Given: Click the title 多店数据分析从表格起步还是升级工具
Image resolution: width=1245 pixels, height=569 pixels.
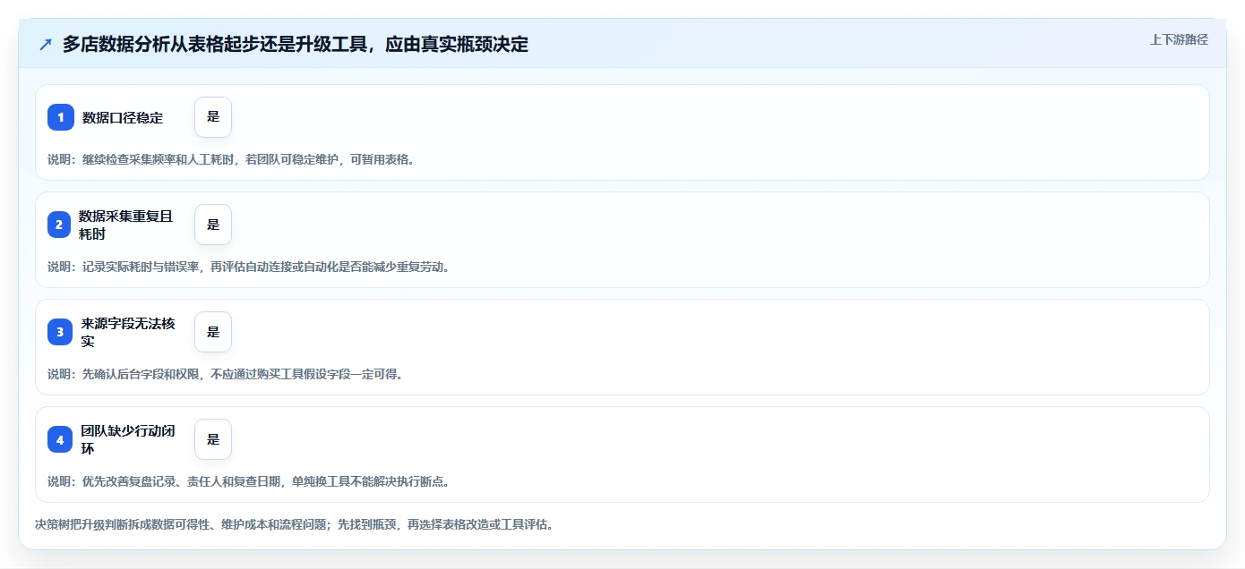Looking at the screenshot, I should 295,44.
